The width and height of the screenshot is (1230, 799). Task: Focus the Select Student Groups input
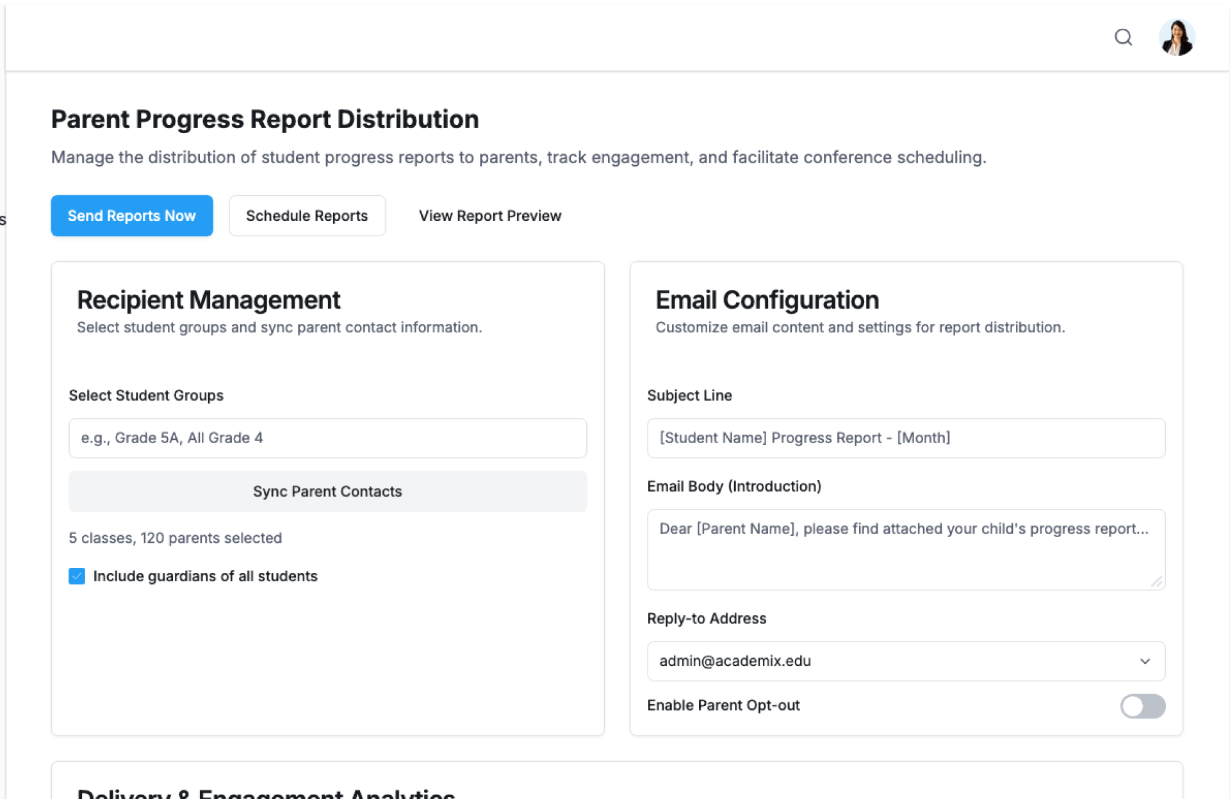327,438
